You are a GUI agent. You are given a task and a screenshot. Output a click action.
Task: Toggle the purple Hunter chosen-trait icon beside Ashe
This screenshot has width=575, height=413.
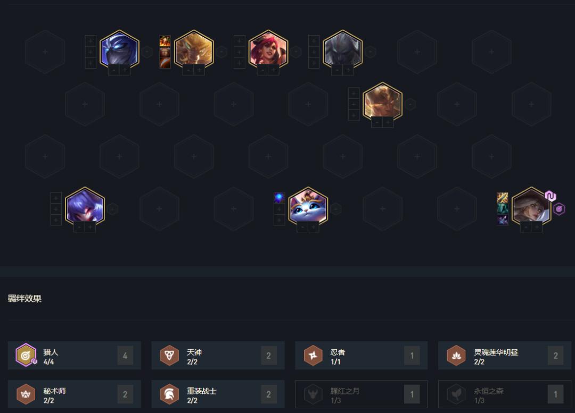[559, 209]
